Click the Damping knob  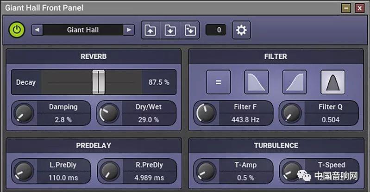click(24, 113)
